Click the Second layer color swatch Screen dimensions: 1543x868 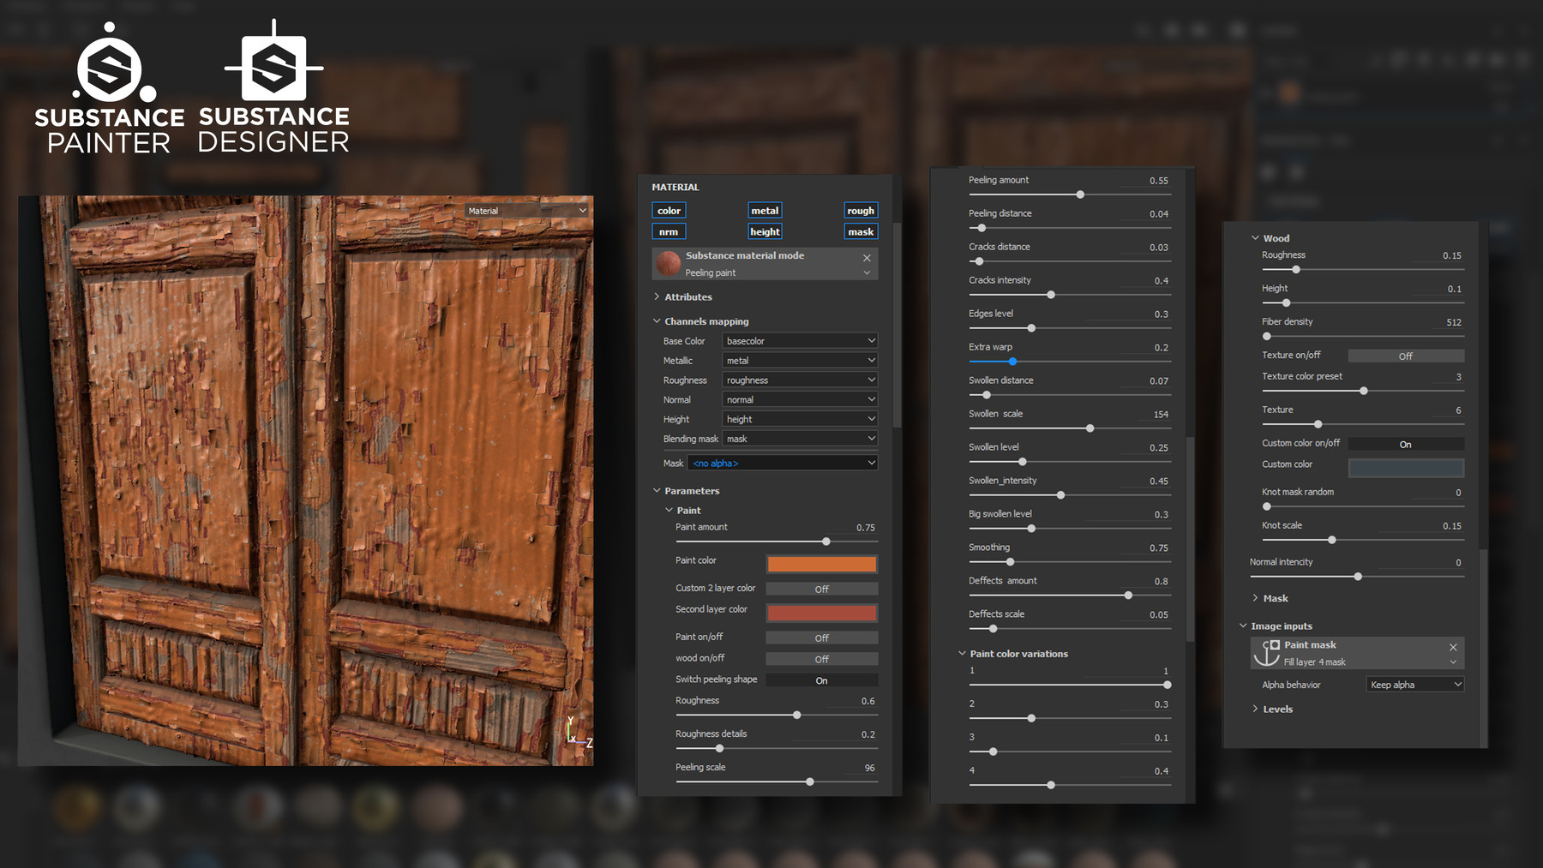[x=821, y=613]
